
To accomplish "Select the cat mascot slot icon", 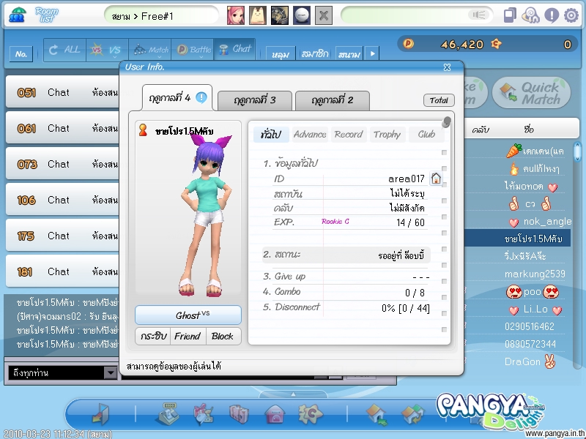I will point(258,15).
